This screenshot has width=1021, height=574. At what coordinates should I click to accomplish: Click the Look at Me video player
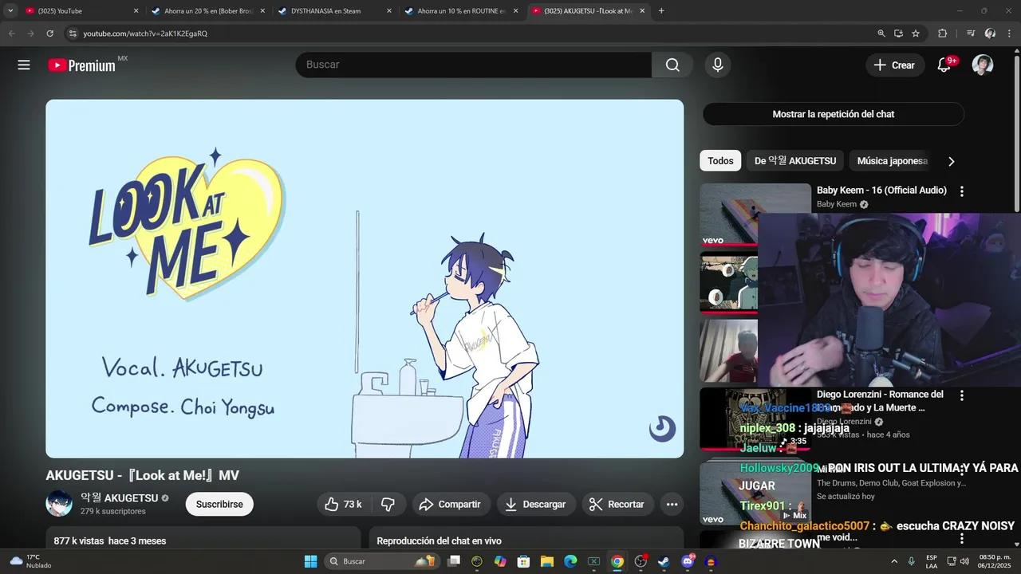(x=365, y=279)
